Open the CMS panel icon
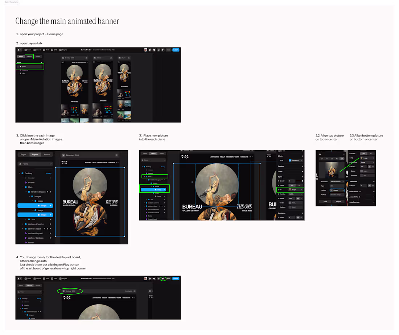The image size is (399, 335). (53, 50)
